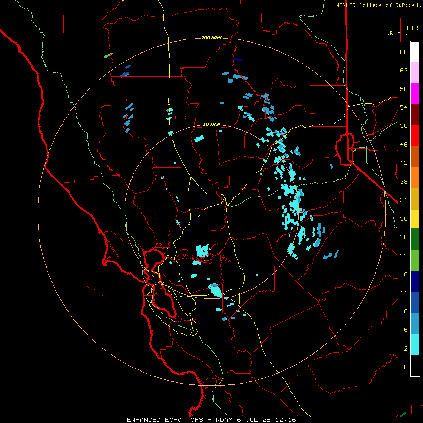Click the ENHANCED ECHO TOPS caption
This screenshot has width=423, height=423.
(x=165, y=420)
